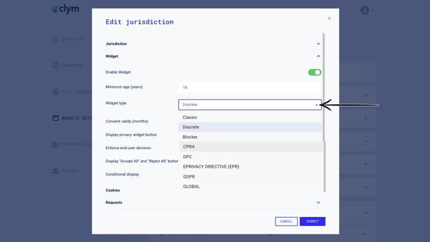Open Access in the sidebar
This screenshot has height=242, width=430.
(65, 170)
